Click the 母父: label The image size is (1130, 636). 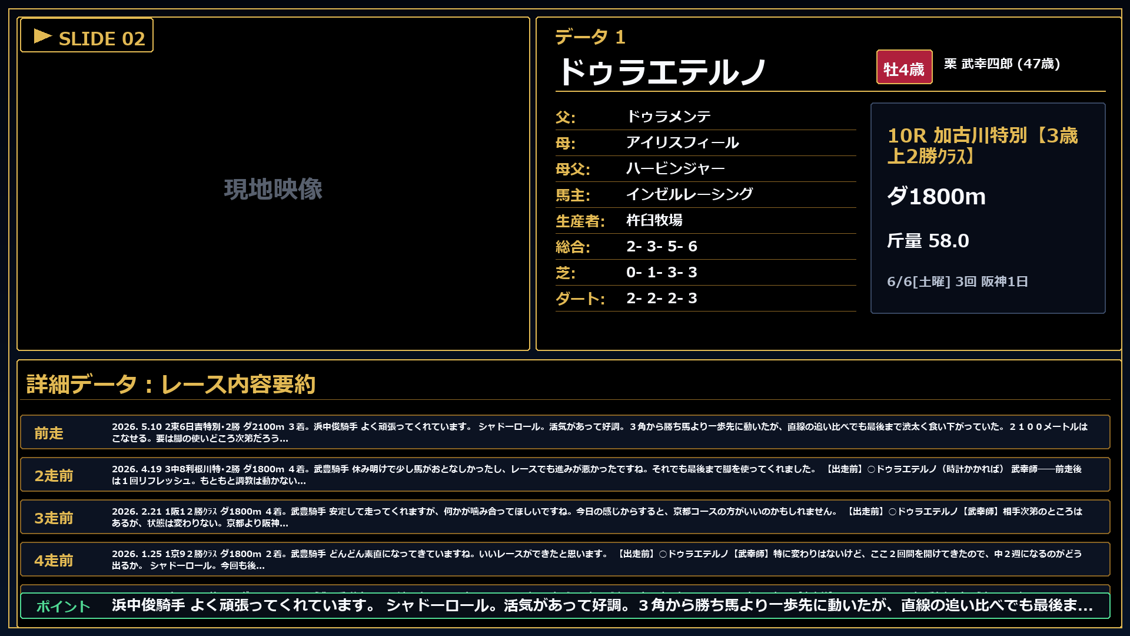pos(573,169)
